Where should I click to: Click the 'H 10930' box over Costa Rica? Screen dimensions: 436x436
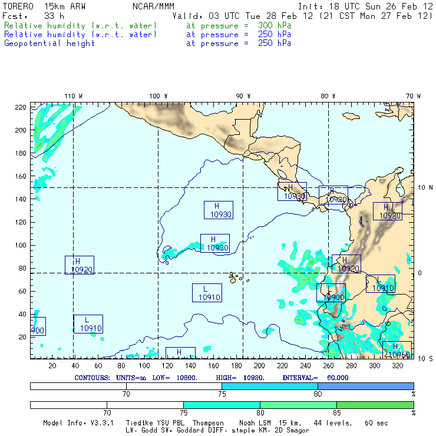[292, 191]
